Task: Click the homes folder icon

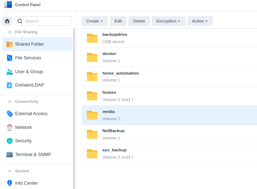Action: tap(92, 96)
